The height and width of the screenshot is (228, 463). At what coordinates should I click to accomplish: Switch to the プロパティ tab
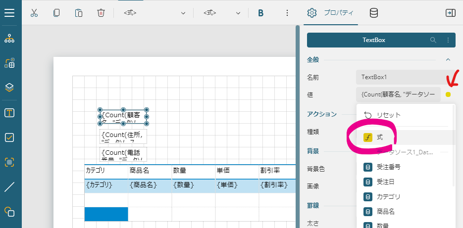tap(330, 13)
